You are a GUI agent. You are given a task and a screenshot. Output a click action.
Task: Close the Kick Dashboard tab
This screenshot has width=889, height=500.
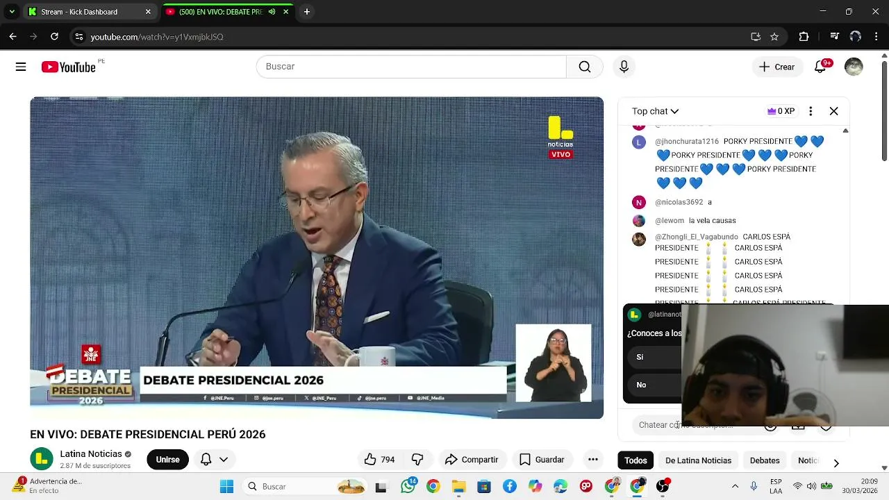coord(148,12)
